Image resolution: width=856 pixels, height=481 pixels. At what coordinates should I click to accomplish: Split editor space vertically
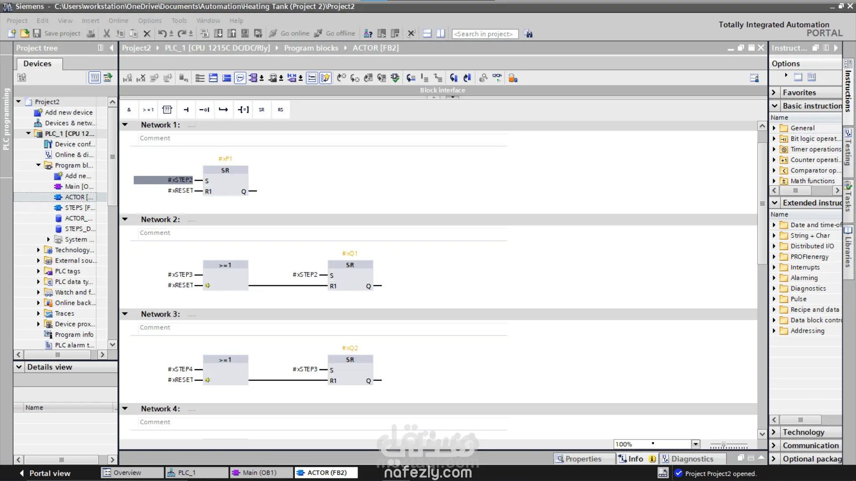(x=440, y=33)
